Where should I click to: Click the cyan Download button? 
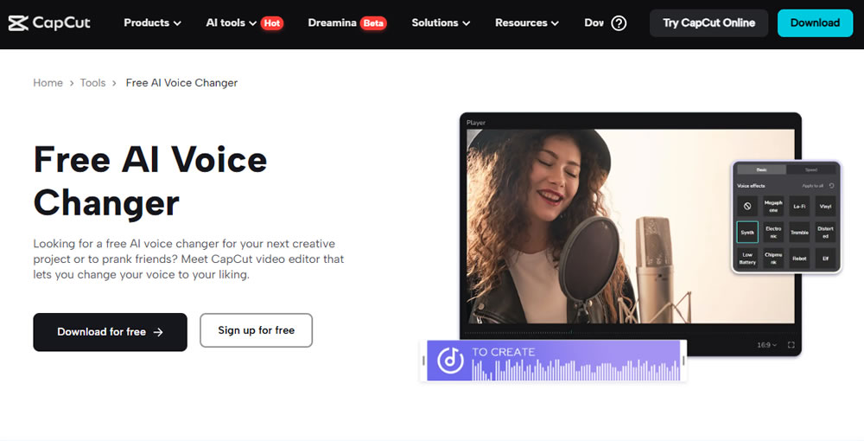point(815,23)
